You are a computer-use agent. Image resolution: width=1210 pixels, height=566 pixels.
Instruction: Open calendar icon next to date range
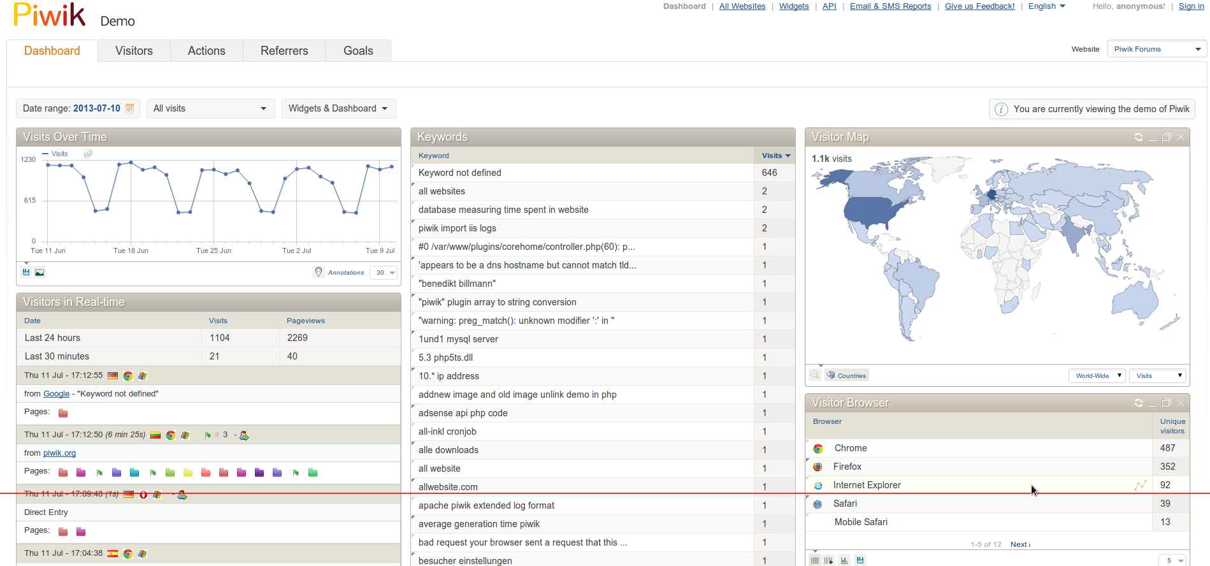pyautogui.click(x=129, y=108)
